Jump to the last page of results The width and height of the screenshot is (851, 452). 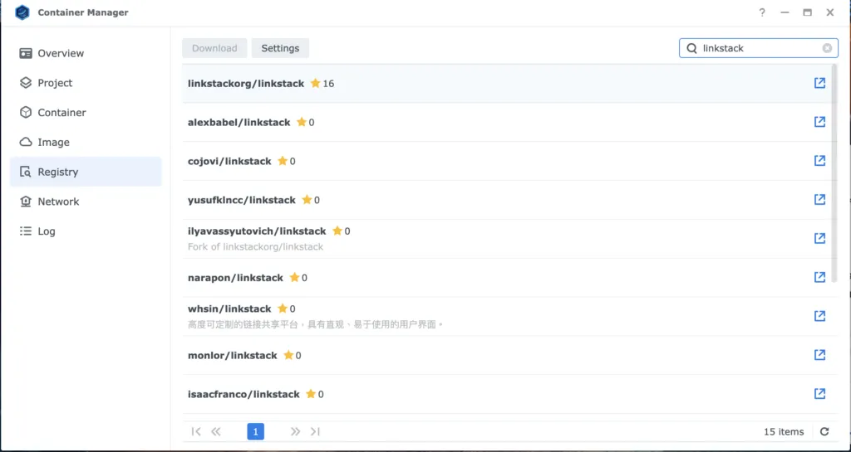(x=315, y=432)
